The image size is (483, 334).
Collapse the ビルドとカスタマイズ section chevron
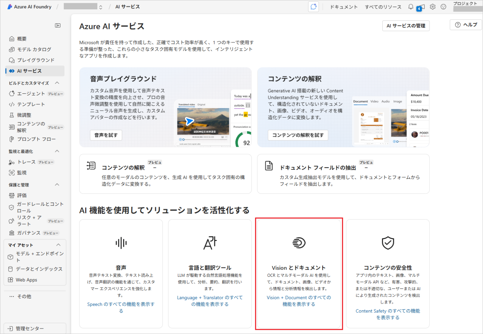[x=57, y=83]
